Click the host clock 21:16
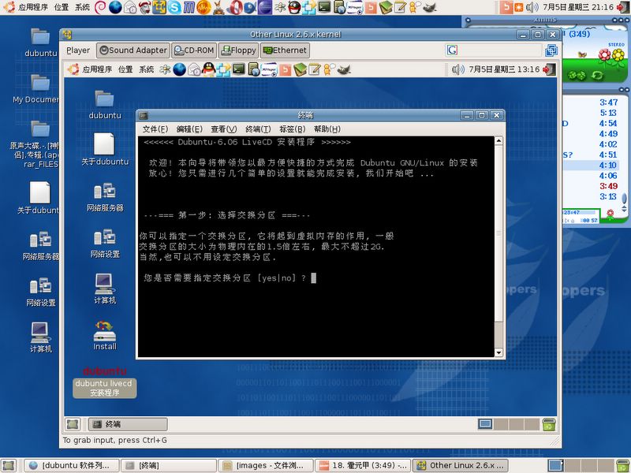 click(578, 7)
